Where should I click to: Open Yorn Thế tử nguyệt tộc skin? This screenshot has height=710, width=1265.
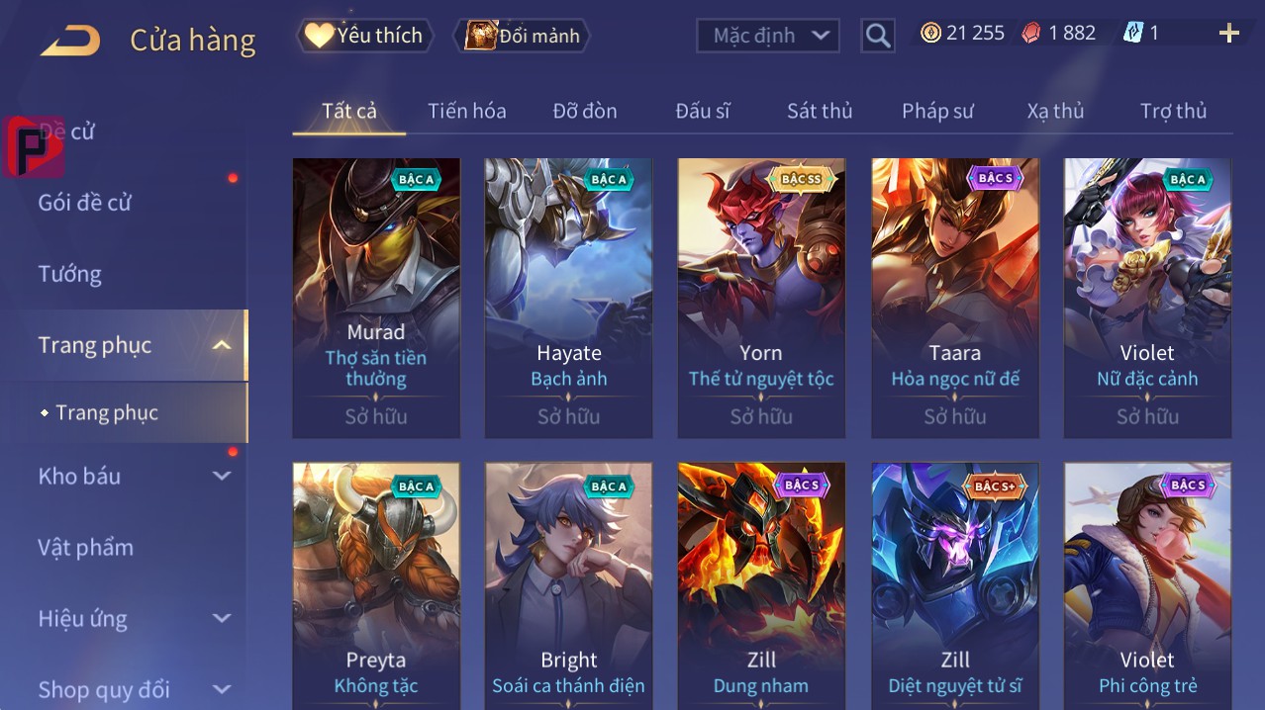[761, 298]
